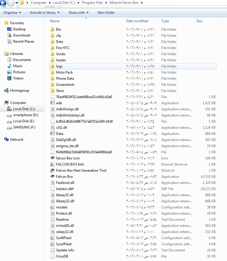This screenshot has height=261, width=227.
Task: Click the SwiftFlash configuration icon
Action: point(53,238)
